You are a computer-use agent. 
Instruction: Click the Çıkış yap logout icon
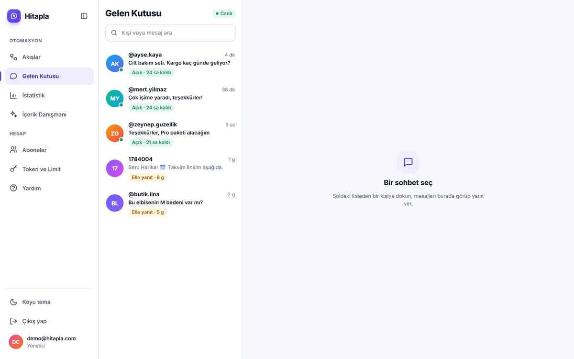tap(14, 321)
